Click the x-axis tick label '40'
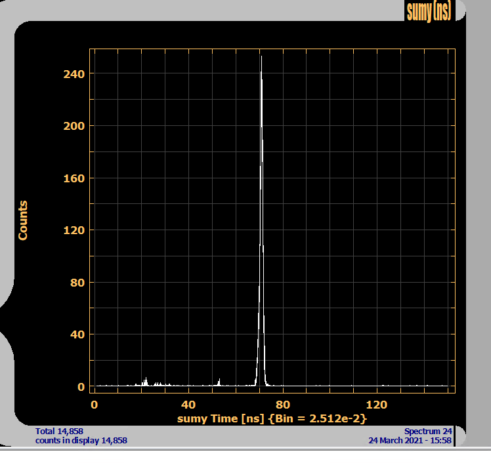Screen dimensions: 491x463 [188, 405]
